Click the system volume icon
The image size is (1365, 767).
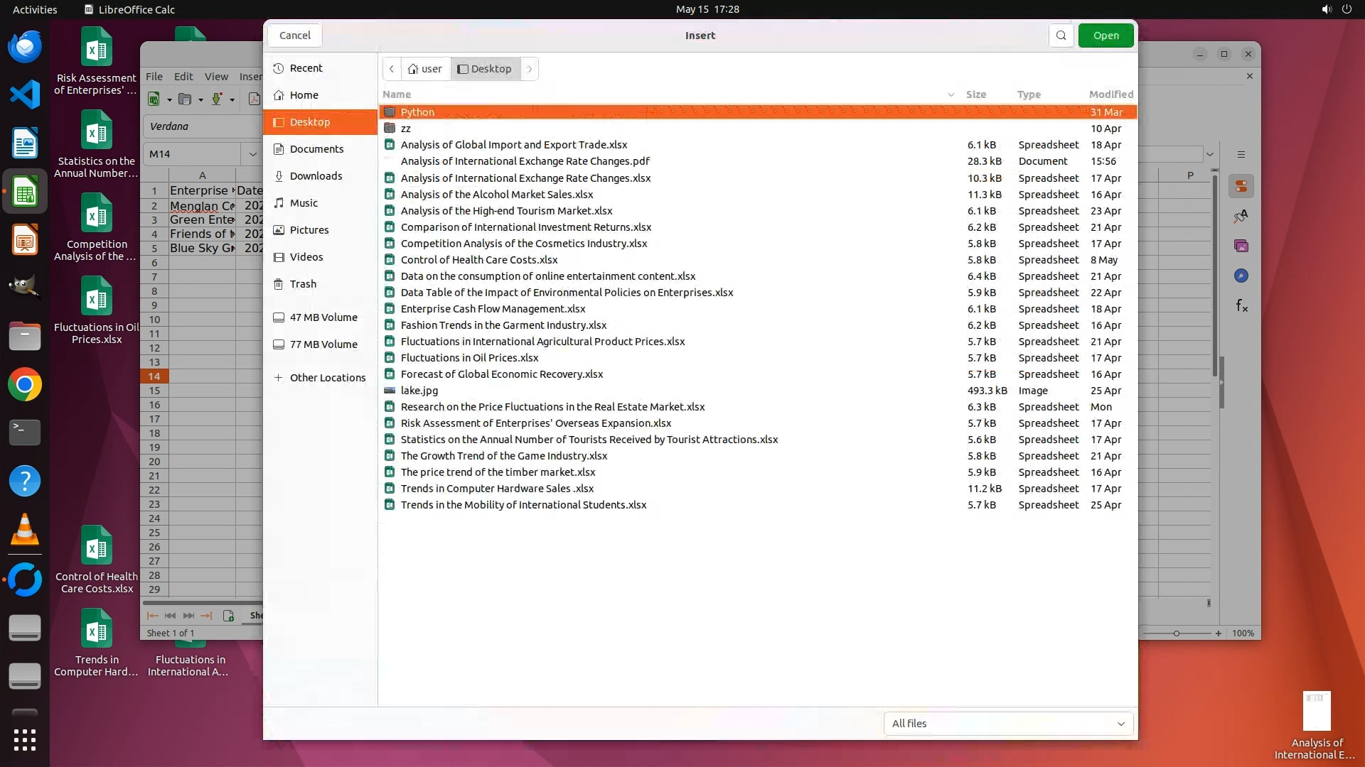tap(1326, 9)
